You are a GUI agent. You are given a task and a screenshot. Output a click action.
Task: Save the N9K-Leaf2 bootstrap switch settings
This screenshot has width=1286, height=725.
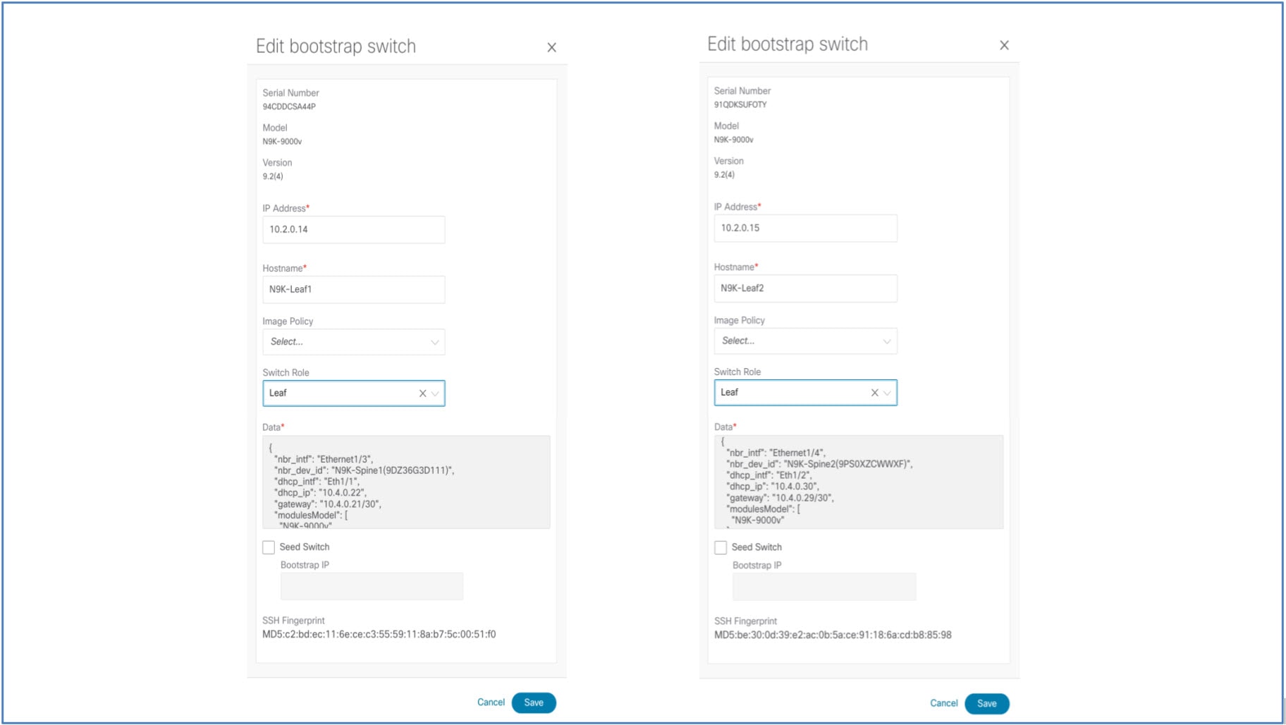click(x=987, y=703)
